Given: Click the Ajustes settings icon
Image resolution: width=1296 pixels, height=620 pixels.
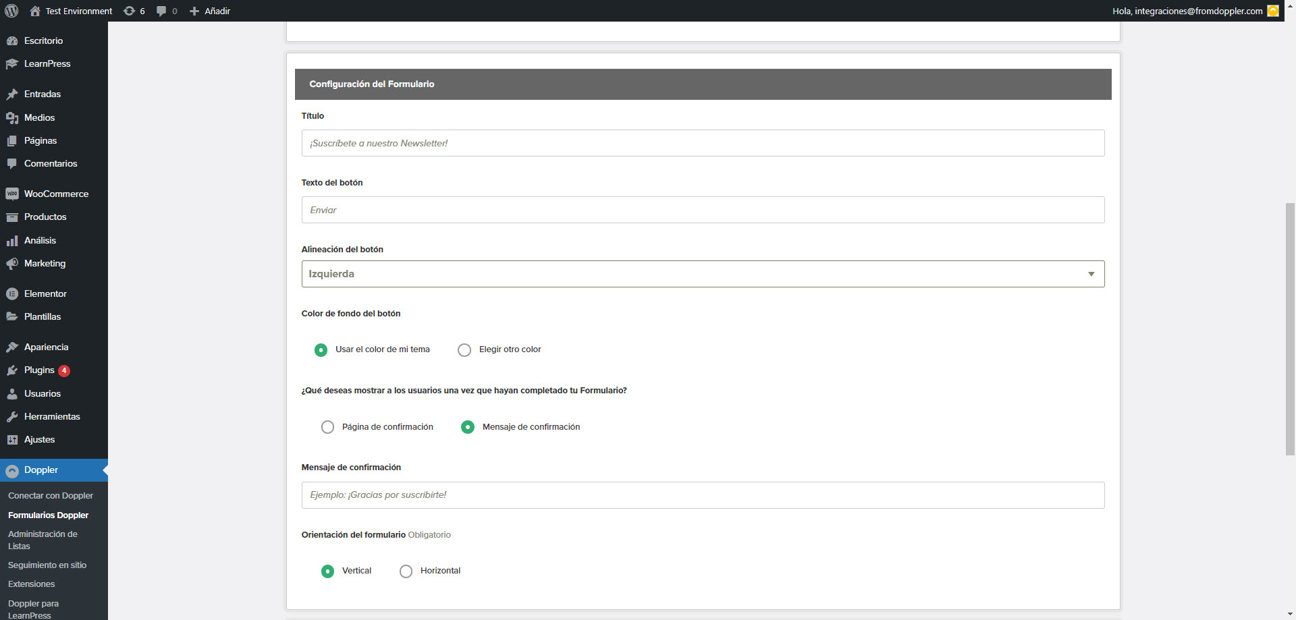Looking at the screenshot, I should [12, 439].
